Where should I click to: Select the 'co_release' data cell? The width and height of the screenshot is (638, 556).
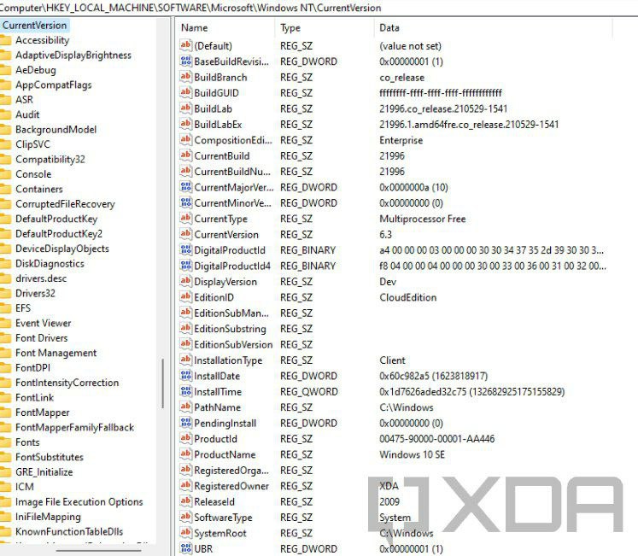(x=401, y=78)
